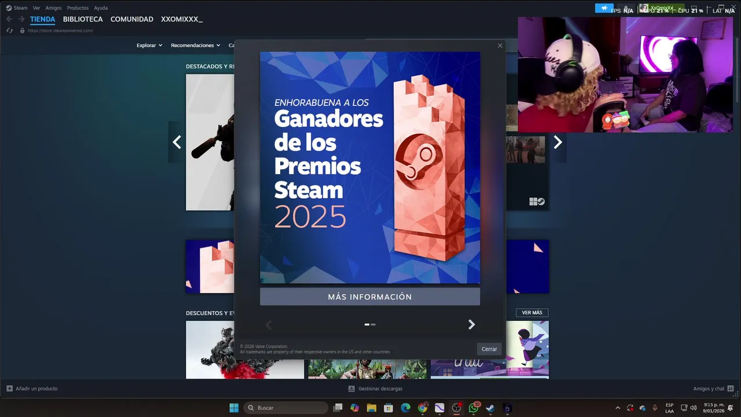Select the second news page indicator dash
This screenshot has width=741, height=417.
coord(373,324)
